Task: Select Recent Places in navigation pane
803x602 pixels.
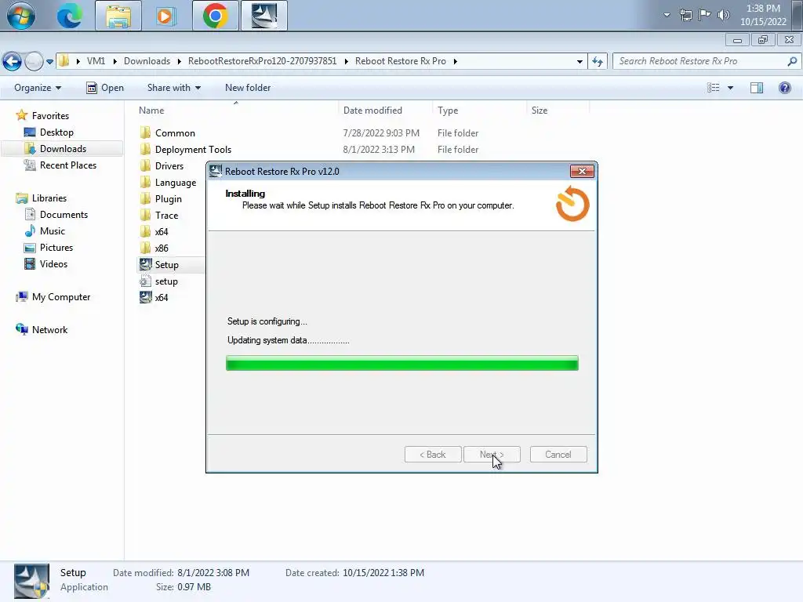Action: [67, 165]
